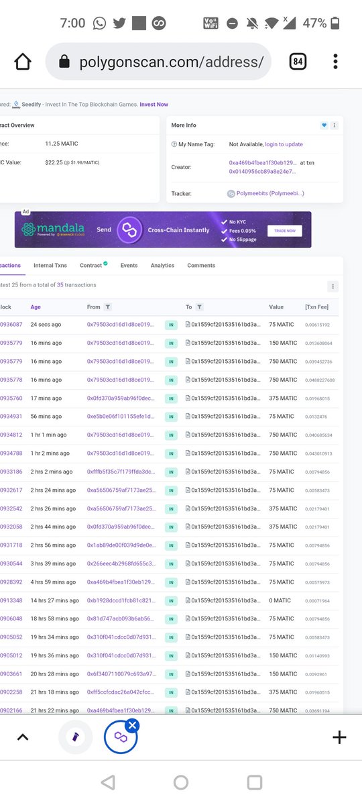Open creator transaction 0x0140956cb89a8e24e7
This screenshot has height=805, width=362.
click(262, 171)
